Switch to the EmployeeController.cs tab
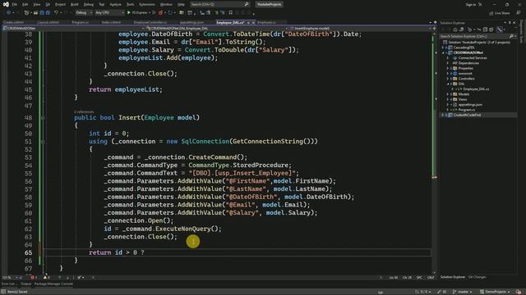Viewport: 526px width, 295px height. pyautogui.click(x=150, y=22)
